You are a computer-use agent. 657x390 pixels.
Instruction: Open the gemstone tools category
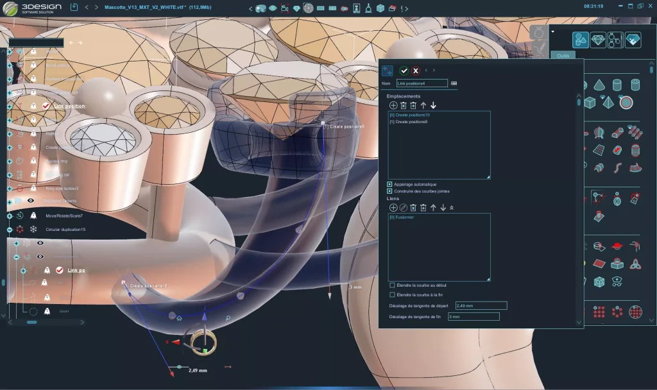click(x=598, y=40)
